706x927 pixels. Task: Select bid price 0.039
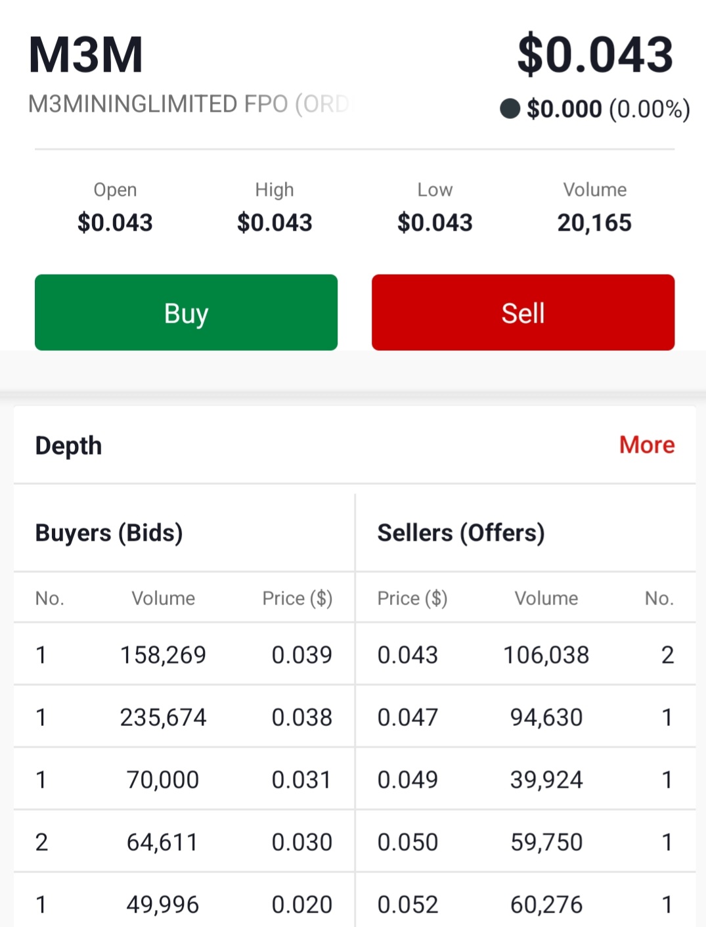302,655
